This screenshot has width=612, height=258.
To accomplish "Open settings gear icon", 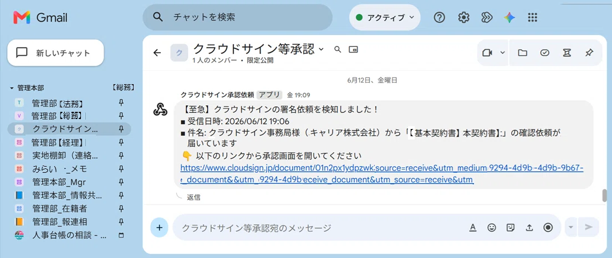I will pyautogui.click(x=463, y=17).
